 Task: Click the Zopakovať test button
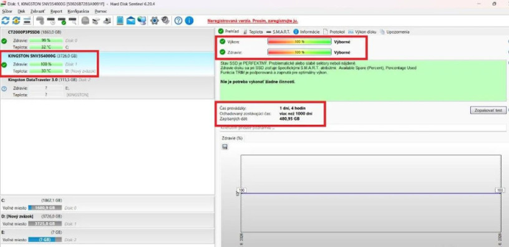[488, 110]
